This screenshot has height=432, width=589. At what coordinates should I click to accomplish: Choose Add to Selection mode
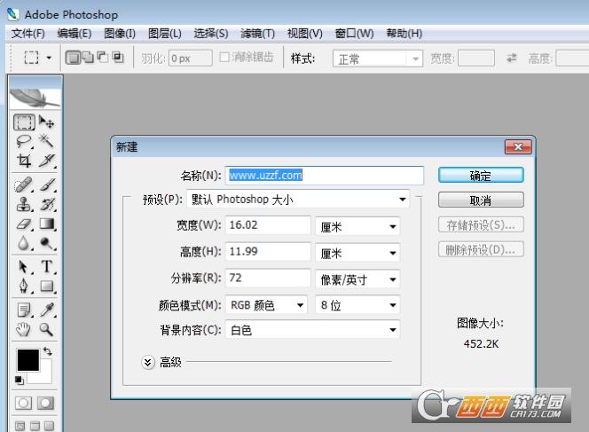[x=88, y=58]
